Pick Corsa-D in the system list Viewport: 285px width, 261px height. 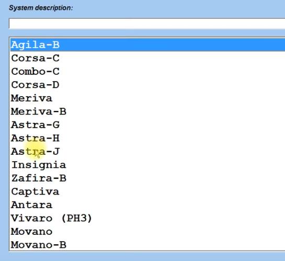click(35, 85)
